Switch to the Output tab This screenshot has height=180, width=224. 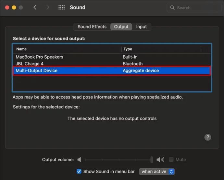121,27
